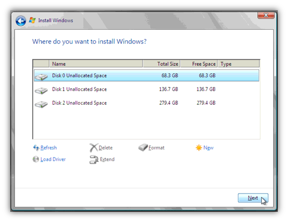Click the 136.7 GB total size of Disk 1
This screenshot has height=222, width=288.
(169, 89)
